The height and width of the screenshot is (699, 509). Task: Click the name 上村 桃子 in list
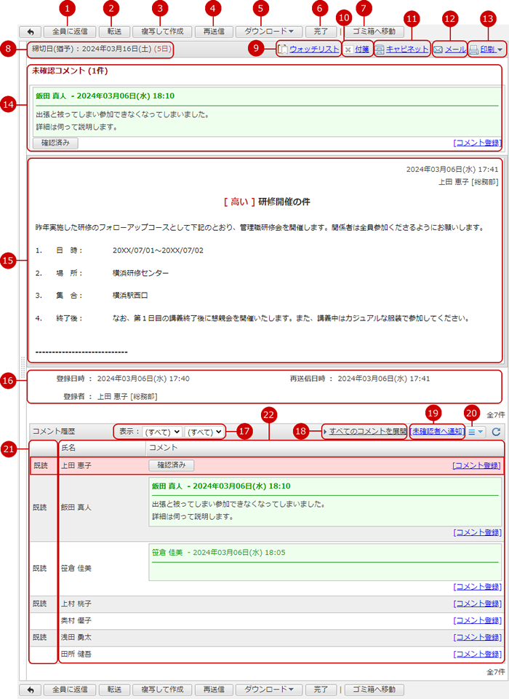tap(76, 604)
